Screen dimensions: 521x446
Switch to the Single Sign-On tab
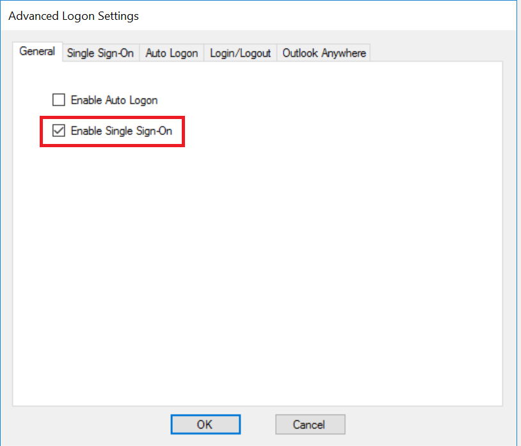100,53
